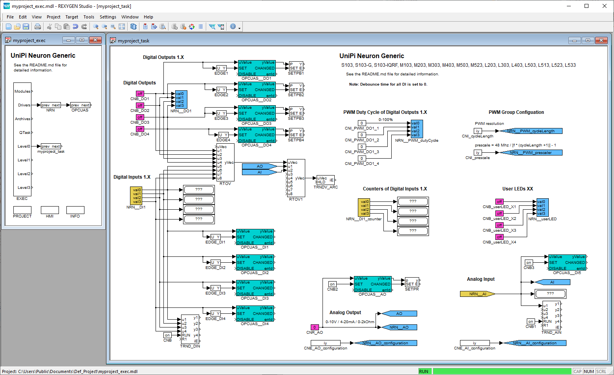Select the TRND_DIN trend block

coord(191,329)
